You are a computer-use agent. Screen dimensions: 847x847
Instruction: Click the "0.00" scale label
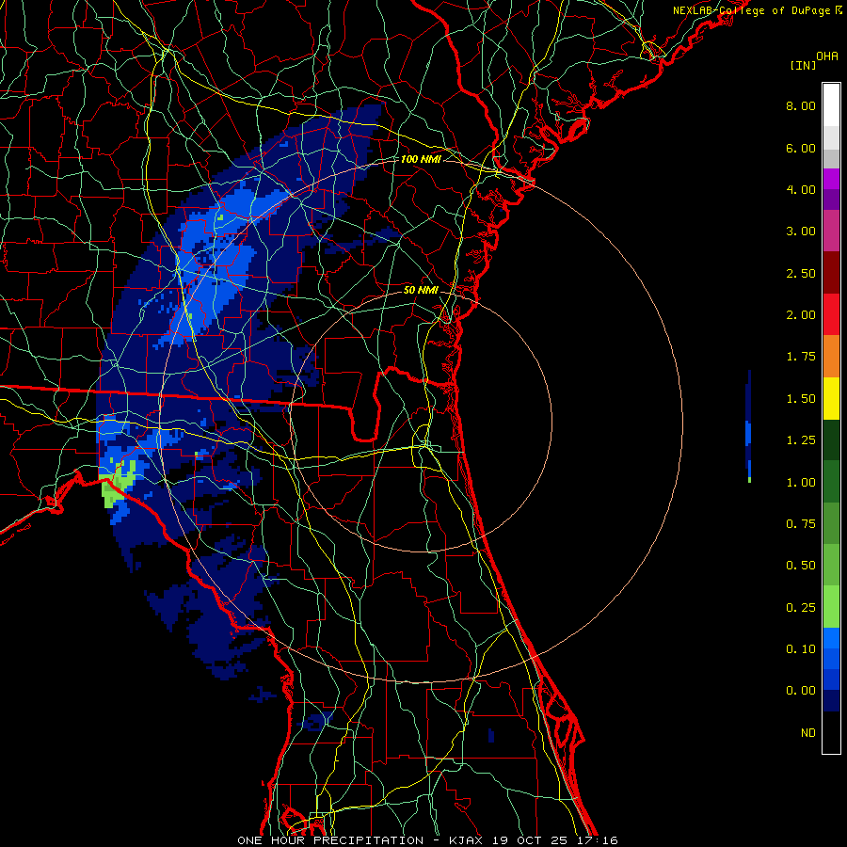click(801, 691)
